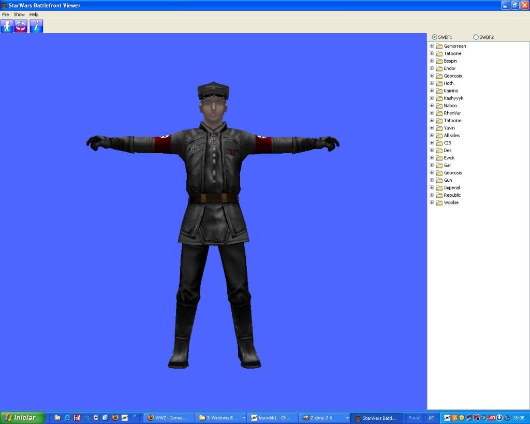Select the Ewok tree label
The height and width of the screenshot is (424, 530).
pos(449,158)
